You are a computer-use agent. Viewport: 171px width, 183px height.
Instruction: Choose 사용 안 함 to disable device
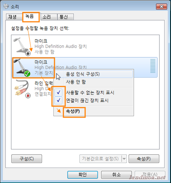(76, 82)
